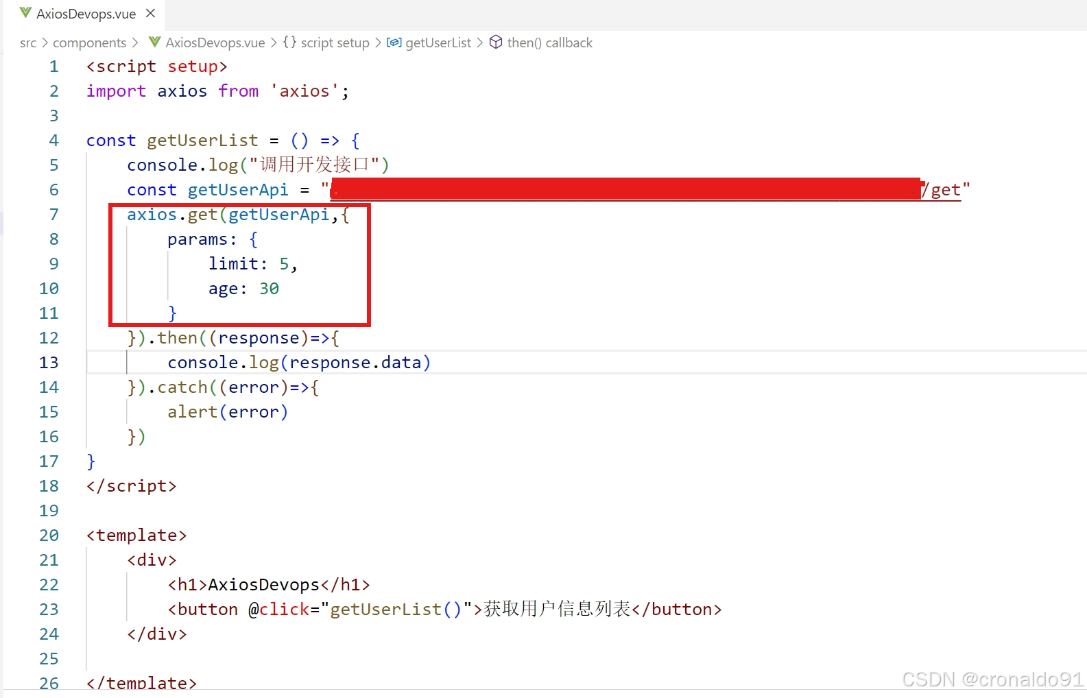Click the variable icon before getUserList

click(394, 43)
